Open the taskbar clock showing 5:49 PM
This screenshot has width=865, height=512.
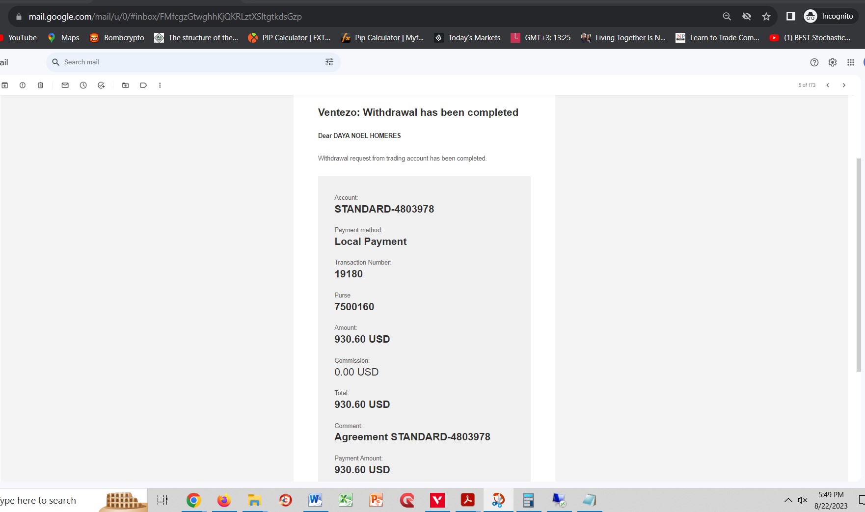pos(831,500)
